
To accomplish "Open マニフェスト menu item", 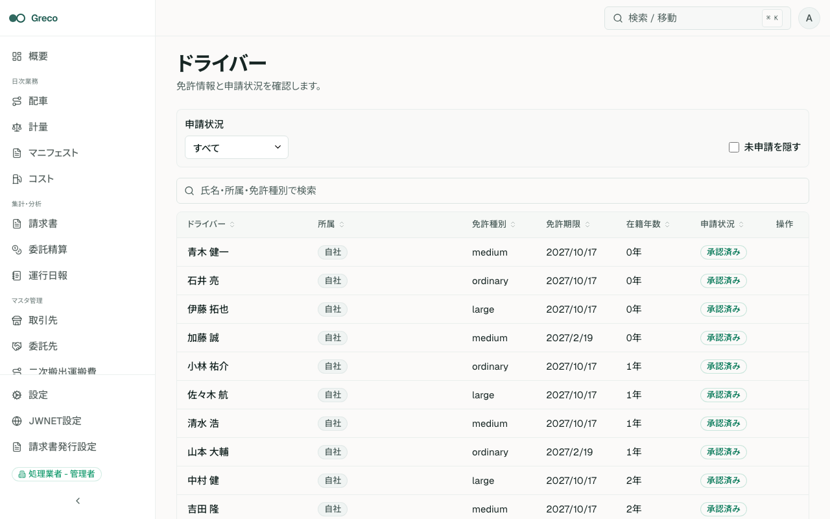I will click(x=78, y=153).
